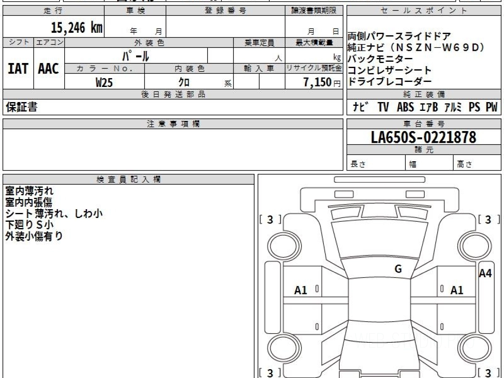The image size is (504, 378).
Task: Click the 検査員記入欄 header
Action: 129,179
